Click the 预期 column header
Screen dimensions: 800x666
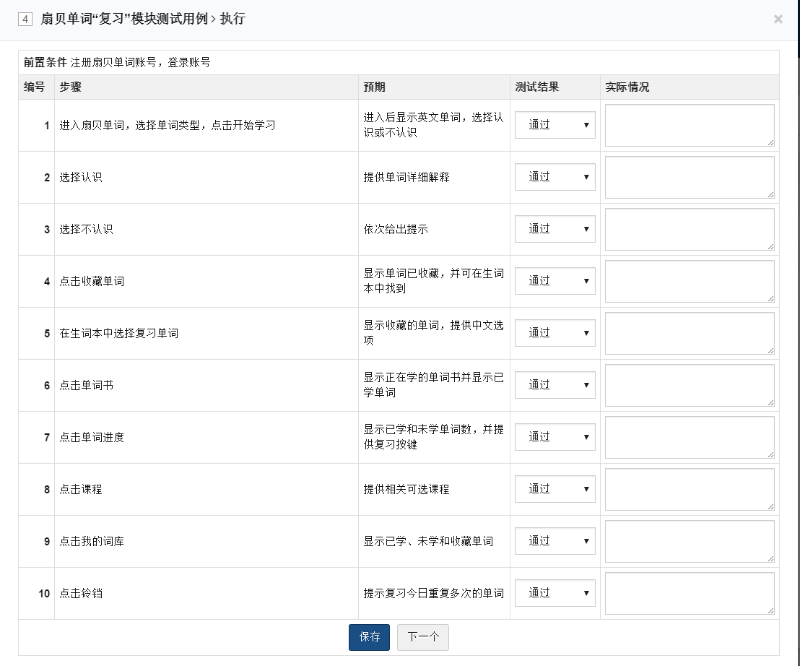[375, 87]
